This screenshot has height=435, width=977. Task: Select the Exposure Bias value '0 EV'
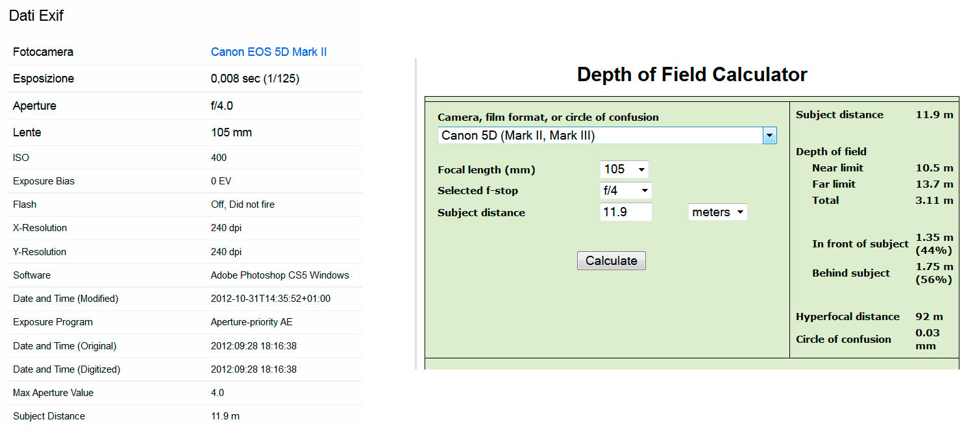tap(221, 181)
